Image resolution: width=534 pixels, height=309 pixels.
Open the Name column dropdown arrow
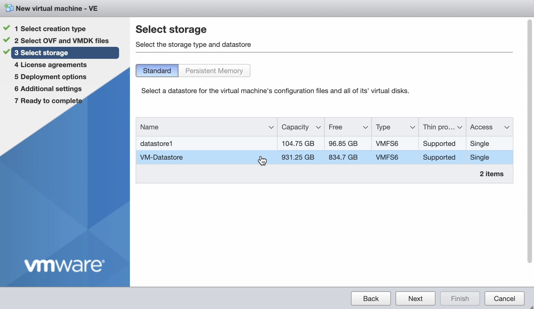[271, 127]
